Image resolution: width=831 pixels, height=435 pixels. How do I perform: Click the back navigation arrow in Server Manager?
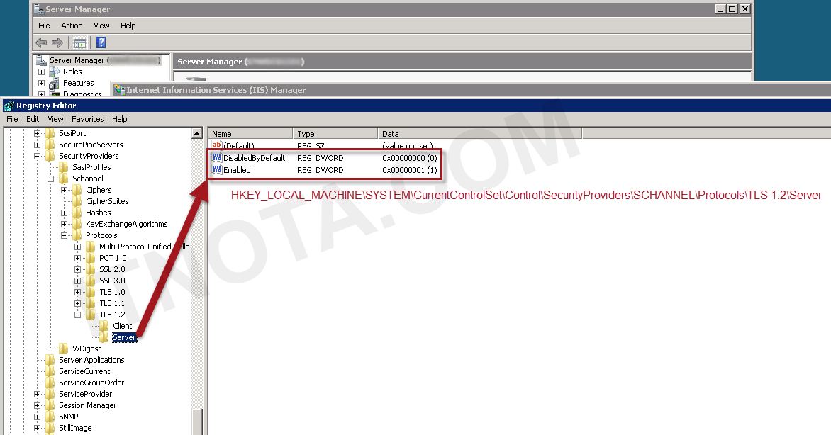pos(40,42)
